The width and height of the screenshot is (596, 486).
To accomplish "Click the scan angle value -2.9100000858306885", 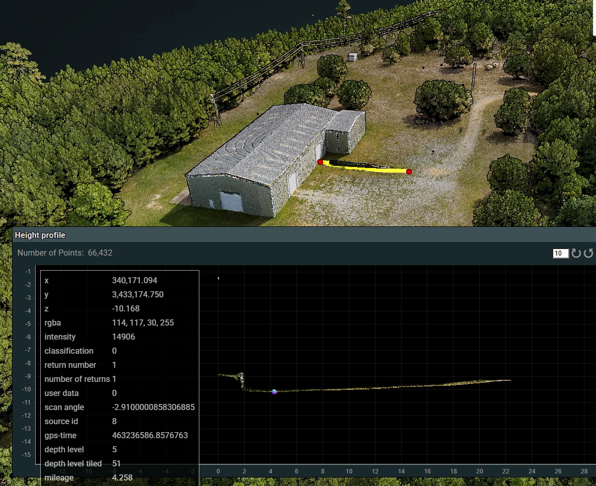I will (154, 408).
